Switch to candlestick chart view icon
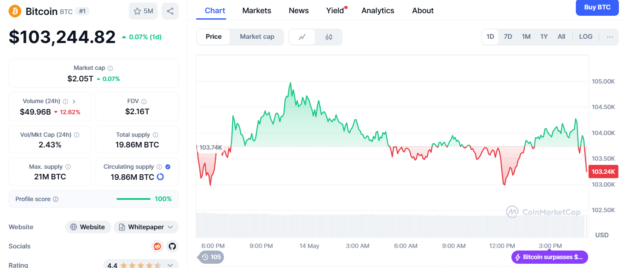627x268 pixels. point(329,37)
